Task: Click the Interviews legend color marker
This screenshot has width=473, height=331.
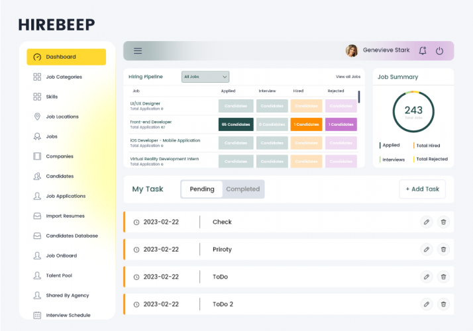Action: point(380,160)
